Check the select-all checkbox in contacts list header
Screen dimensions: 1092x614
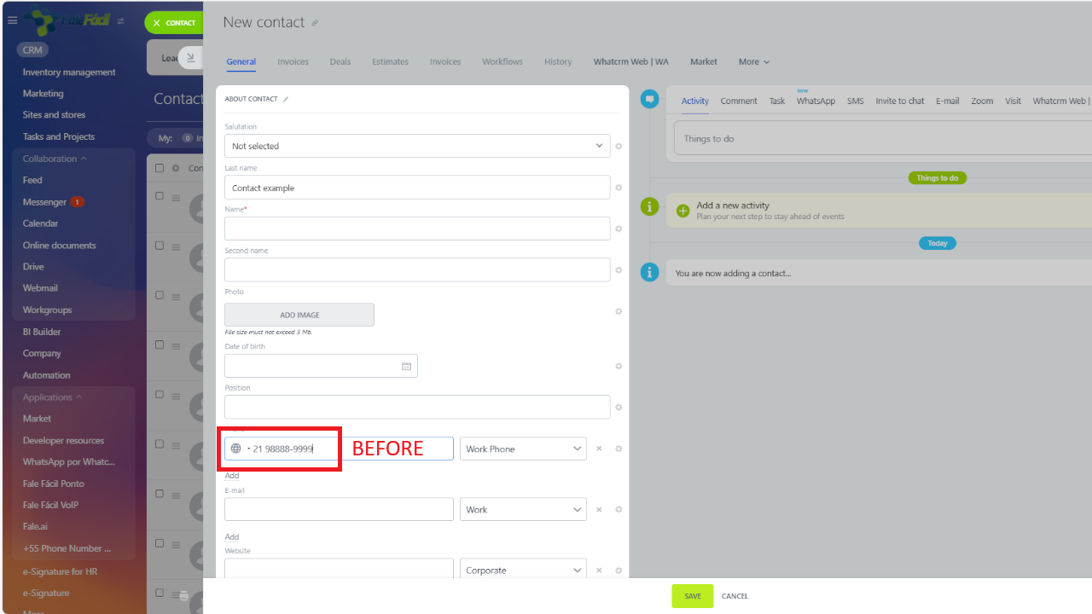click(x=160, y=168)
